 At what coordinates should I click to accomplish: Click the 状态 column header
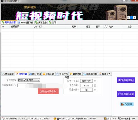[x=129, y=27]
